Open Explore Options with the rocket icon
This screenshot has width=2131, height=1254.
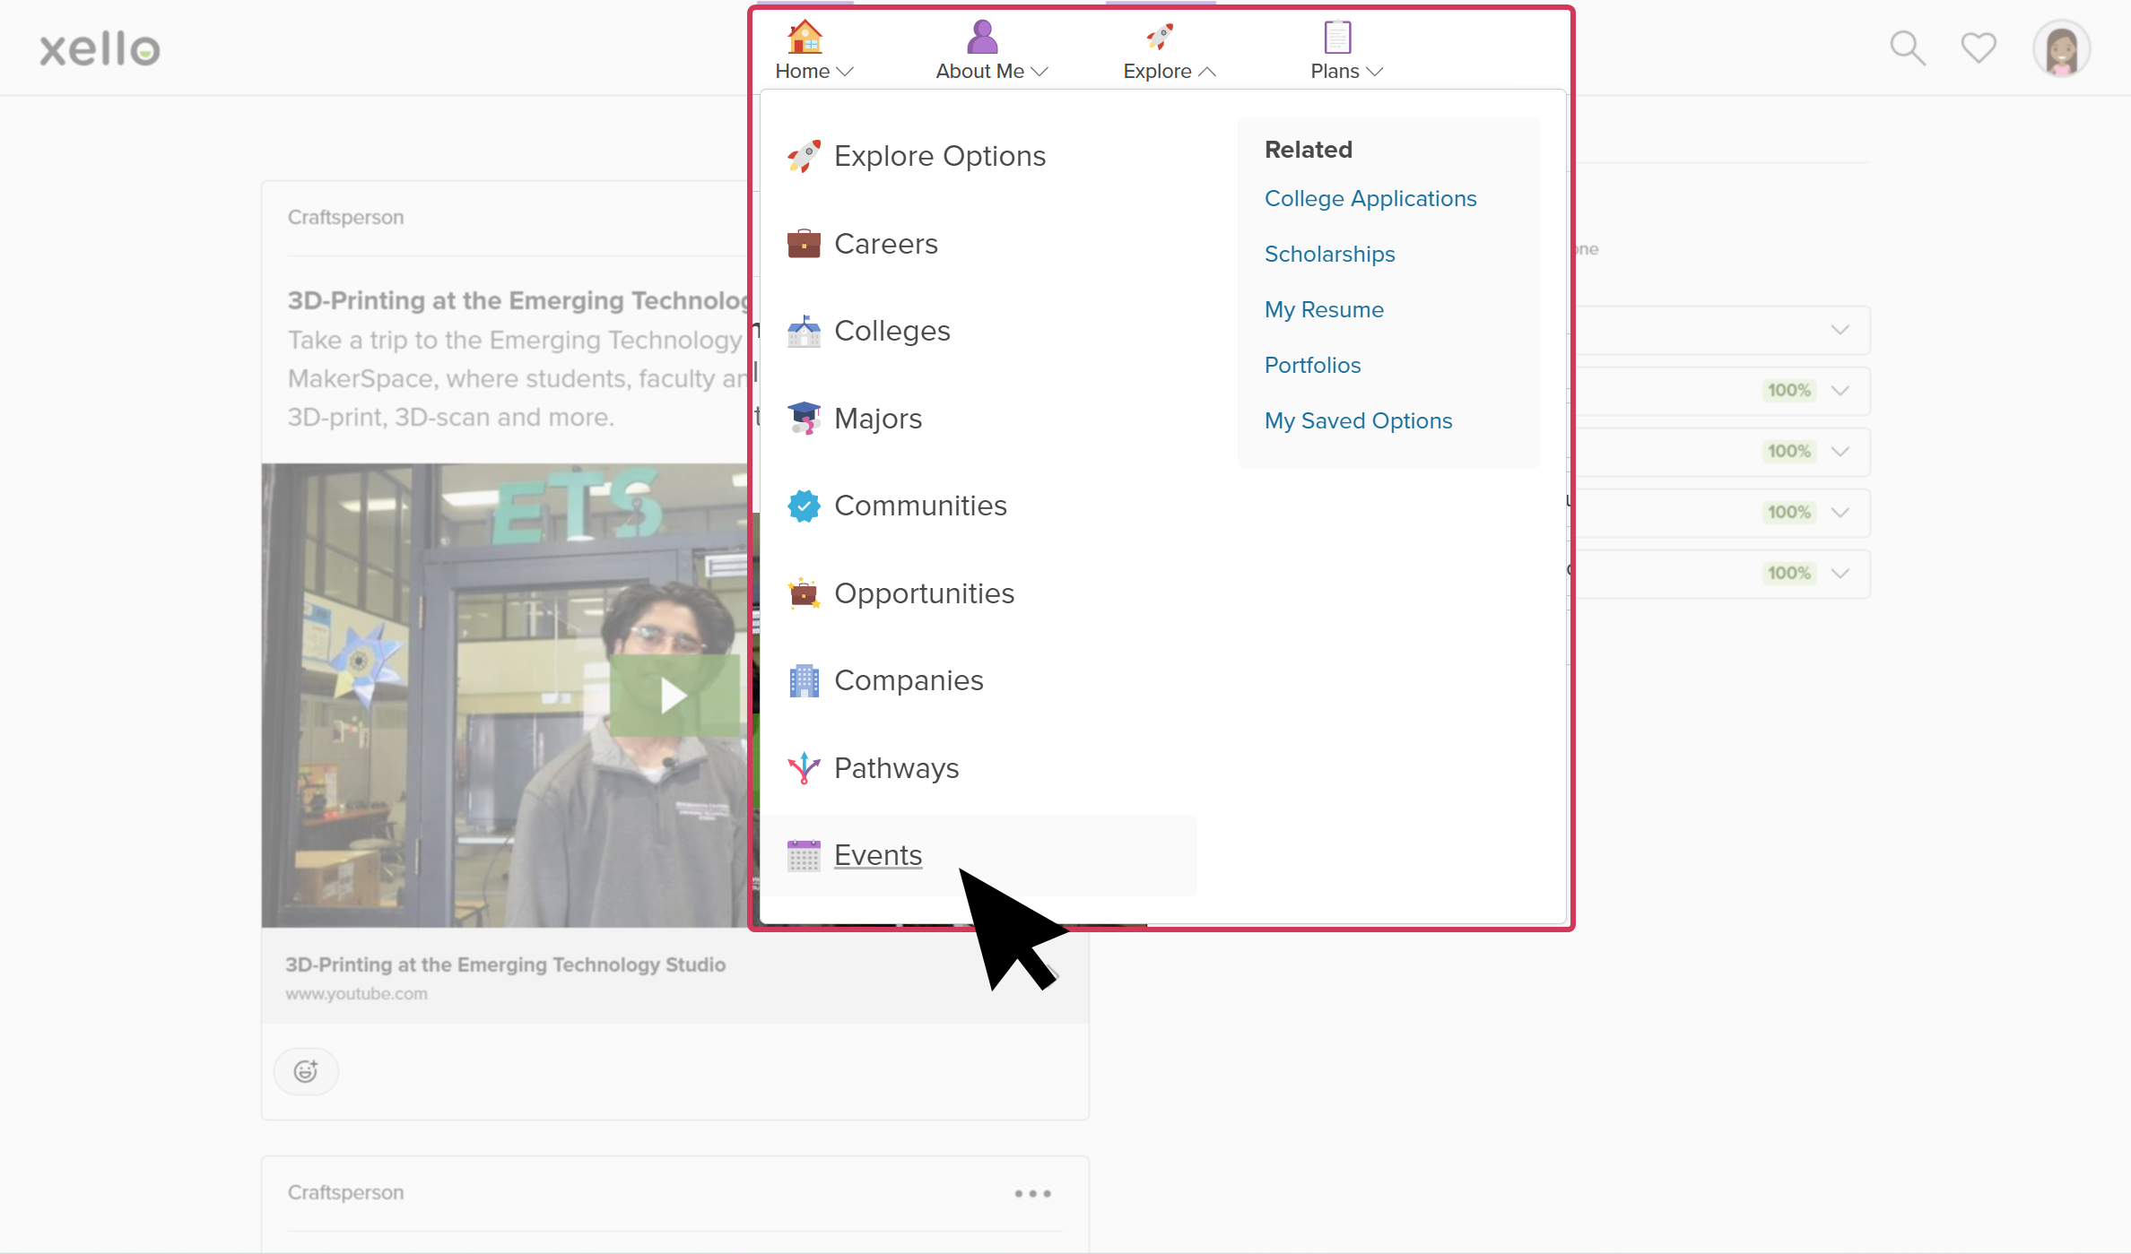[804, 155]
